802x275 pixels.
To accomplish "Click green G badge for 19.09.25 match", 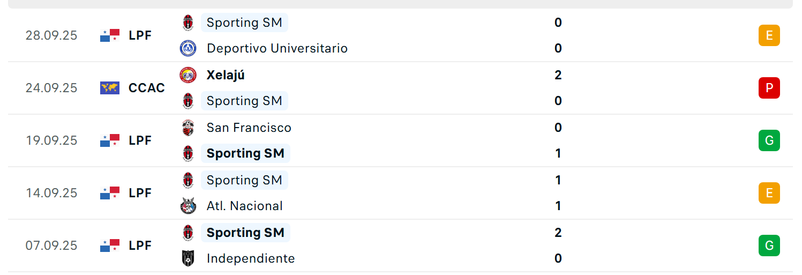I will 769,140.
